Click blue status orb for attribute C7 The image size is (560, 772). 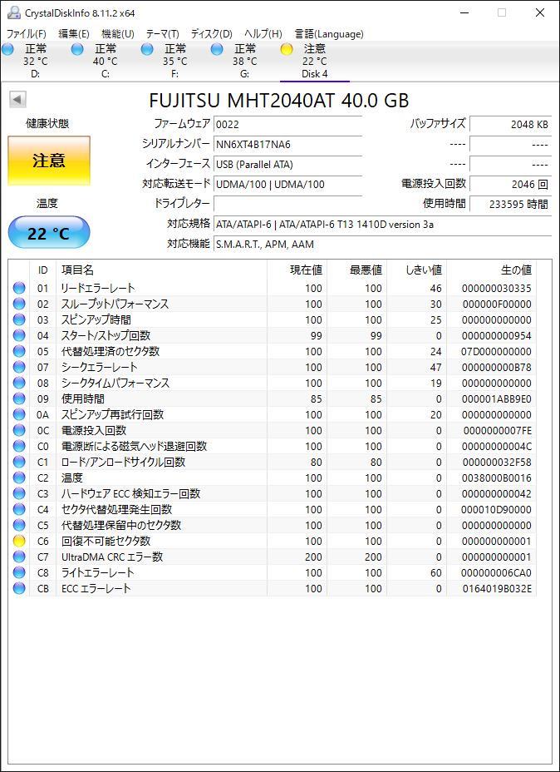click(19, 557)
